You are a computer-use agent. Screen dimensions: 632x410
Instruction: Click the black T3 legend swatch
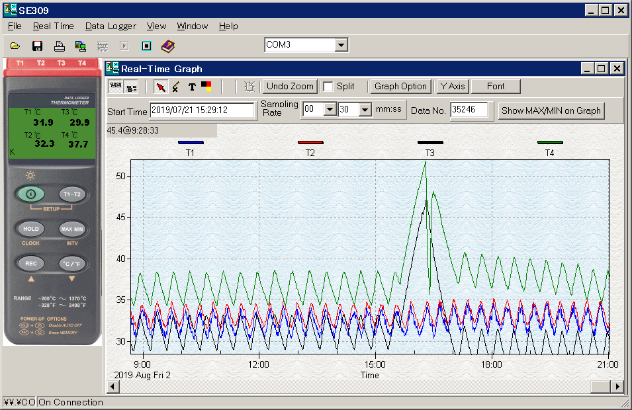(x=430, y=142)
